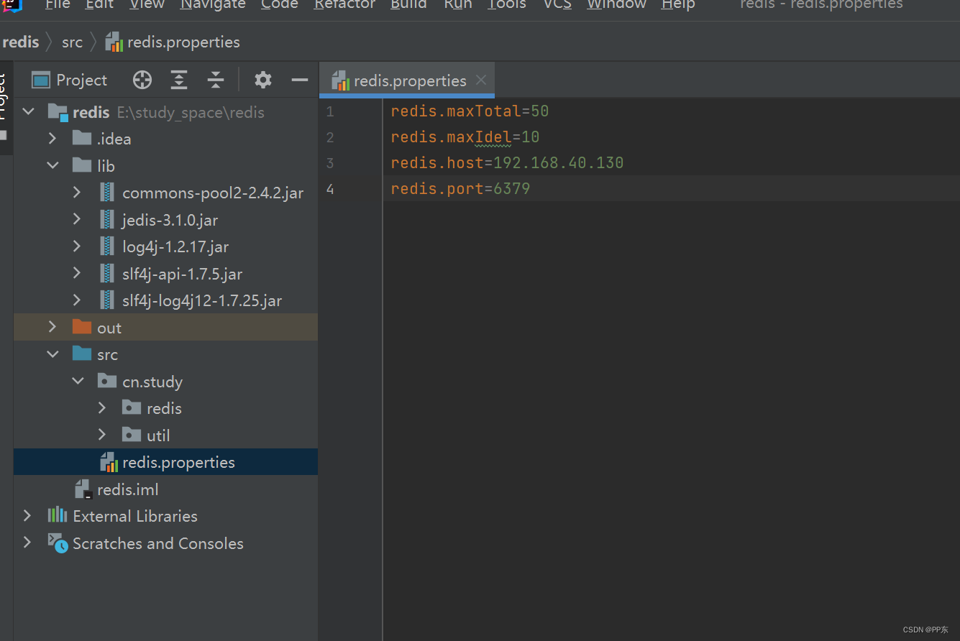The height and width of the screenshot is (641, 960).
Task: Open the Tools menu
Action: pos(507,4)
